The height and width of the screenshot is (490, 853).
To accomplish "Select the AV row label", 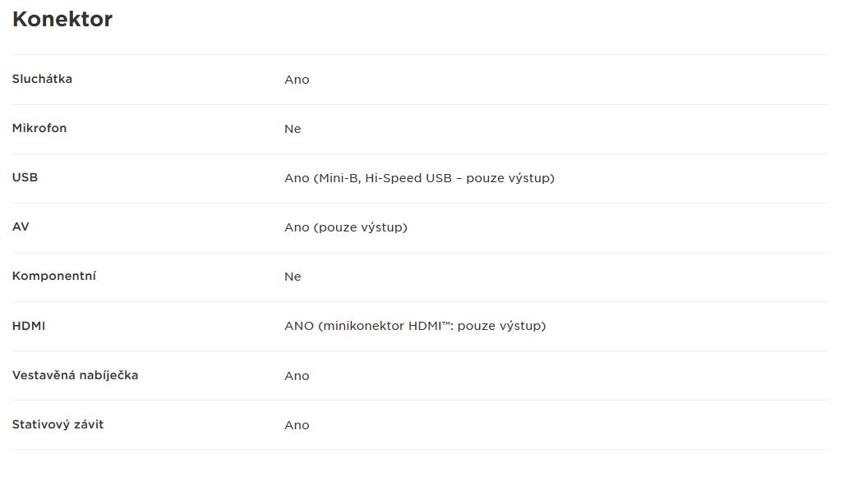I will [x=21, y=227].
